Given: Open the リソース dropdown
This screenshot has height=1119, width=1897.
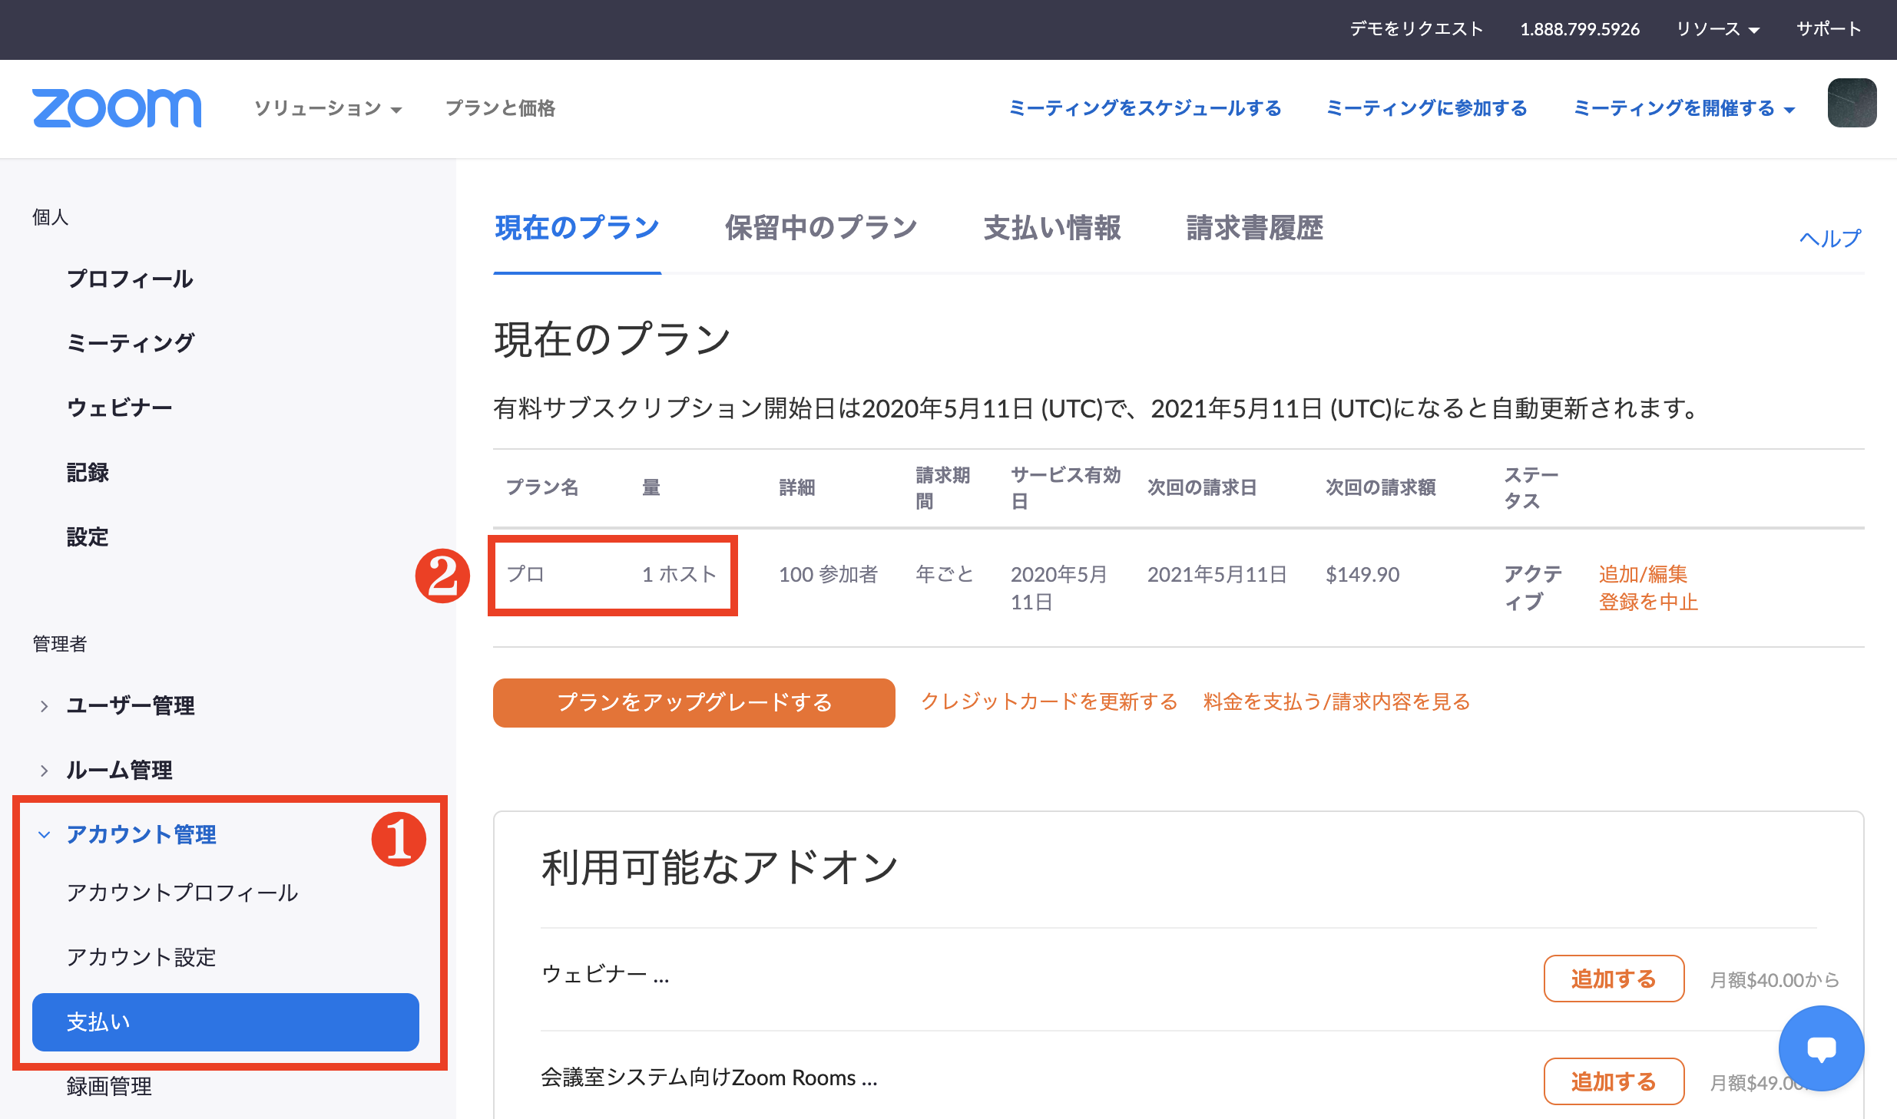Looking at the screenshot, I should pyautogui.click(x=1717, y=29).
